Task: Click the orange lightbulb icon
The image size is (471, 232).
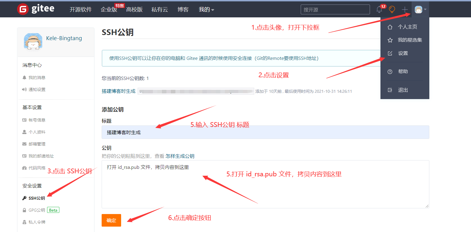Action: click(392, 10)
